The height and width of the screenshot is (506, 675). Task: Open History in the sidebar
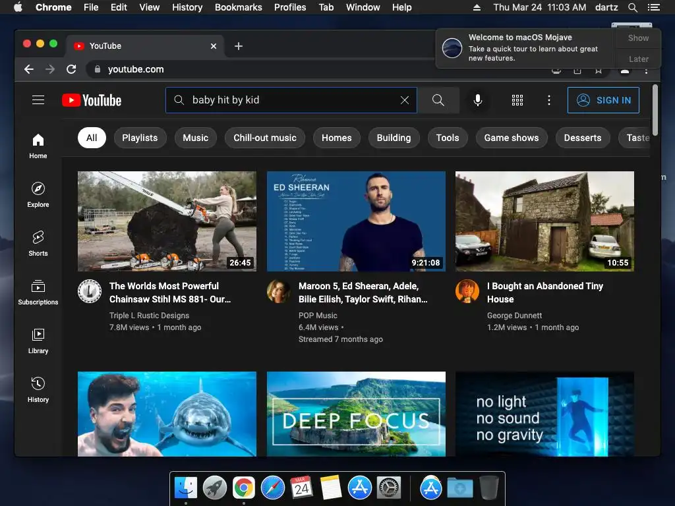[38, 390]
